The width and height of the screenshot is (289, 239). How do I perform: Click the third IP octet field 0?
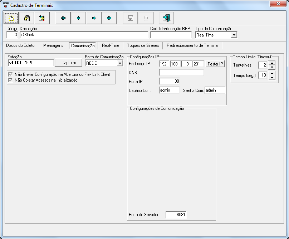186,64
